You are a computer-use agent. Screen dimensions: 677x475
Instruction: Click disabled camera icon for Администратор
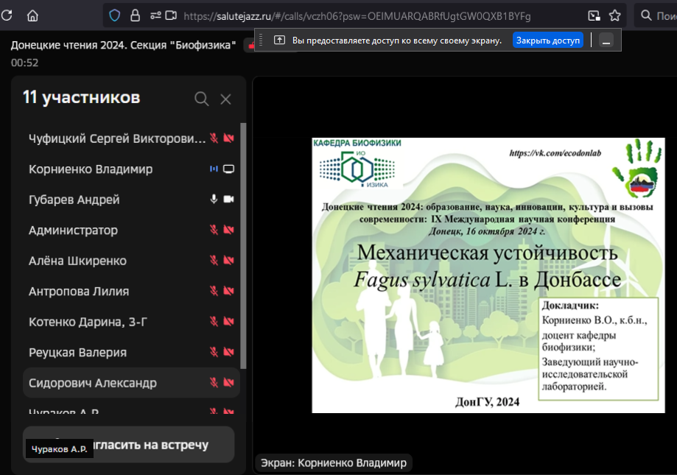pos(229,230)
